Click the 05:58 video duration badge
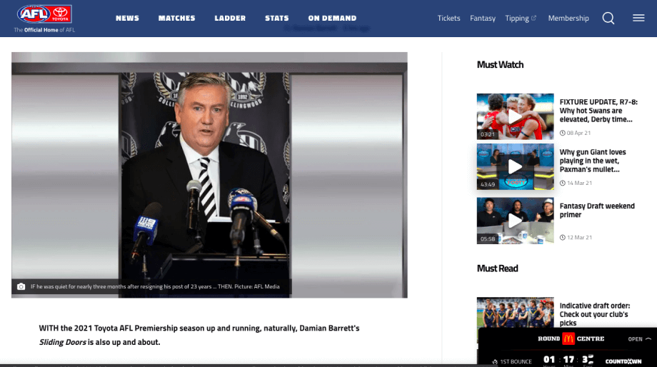This screenshot has height=367, width=657. pos(487,238)
